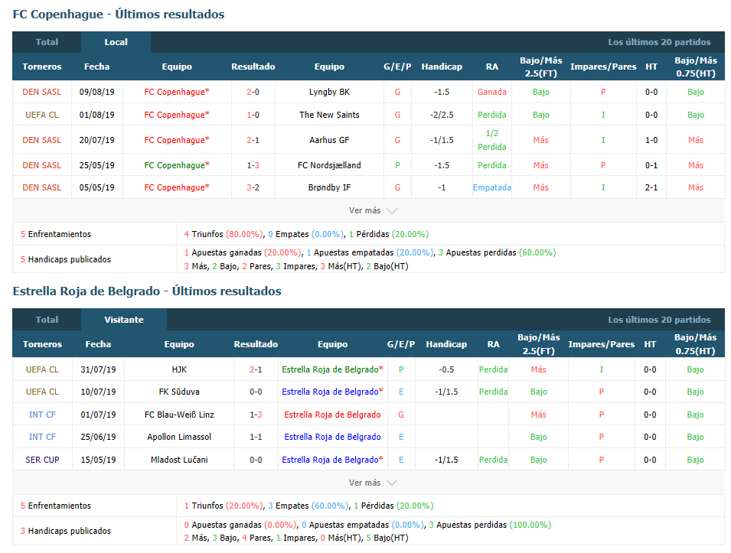Select team 'Mladost Lučani'
Image resolution: width=731 pixels, height=553 pixels.
click(x=179, y=460)
